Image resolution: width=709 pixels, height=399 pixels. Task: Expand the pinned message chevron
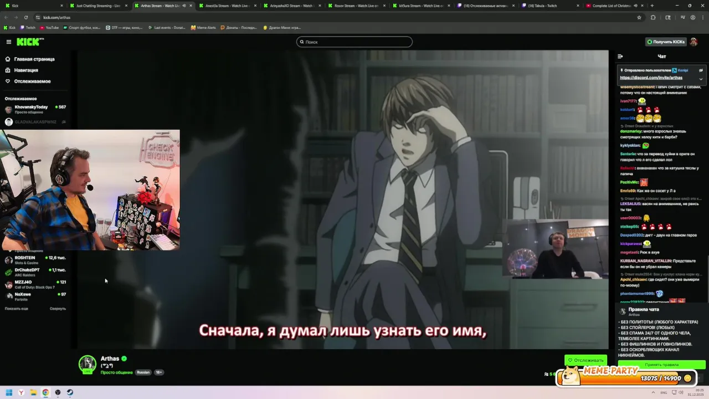coord(701,79)
